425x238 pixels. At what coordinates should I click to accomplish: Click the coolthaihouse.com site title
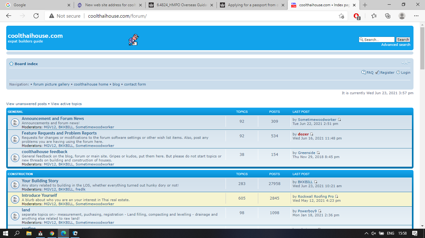tap(35, 36)
